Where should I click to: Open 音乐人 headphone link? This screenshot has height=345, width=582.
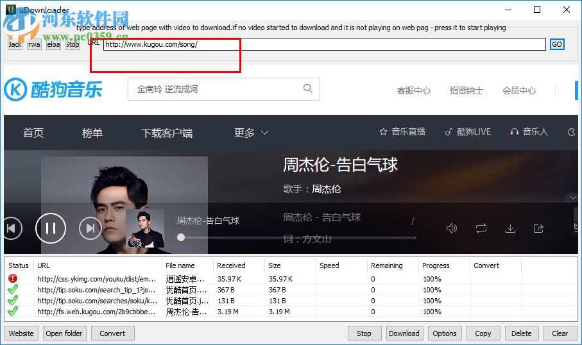tap(529, 131)
